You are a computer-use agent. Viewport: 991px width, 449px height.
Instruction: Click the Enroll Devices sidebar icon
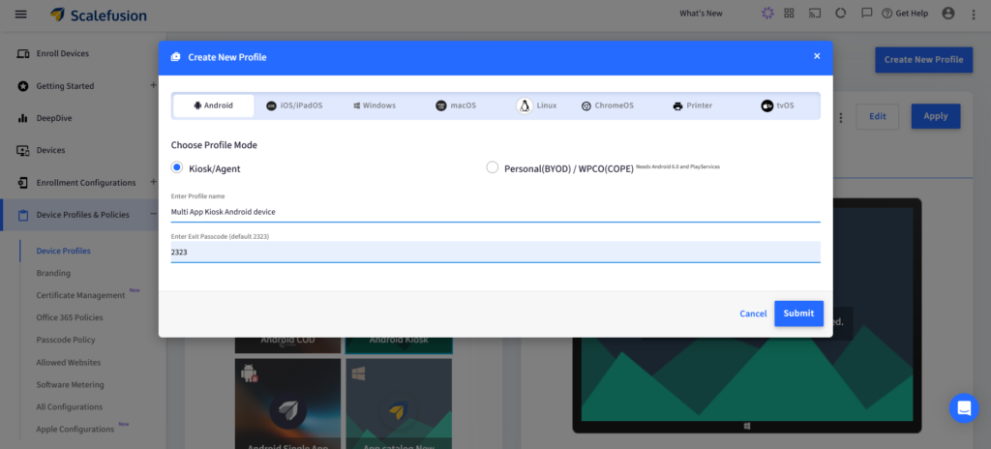pyautogui.click(x=23, y=54)
